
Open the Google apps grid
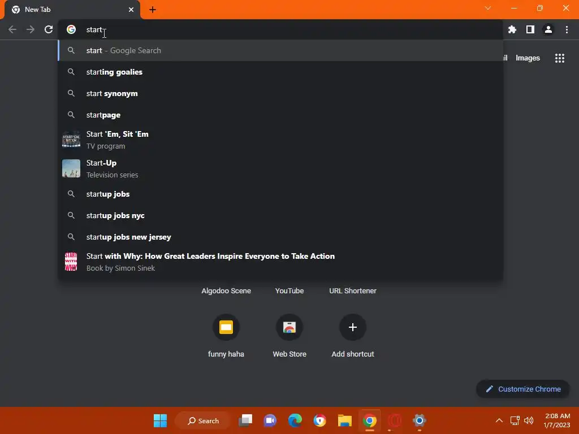pyautogui.click(x=560, y=58)
